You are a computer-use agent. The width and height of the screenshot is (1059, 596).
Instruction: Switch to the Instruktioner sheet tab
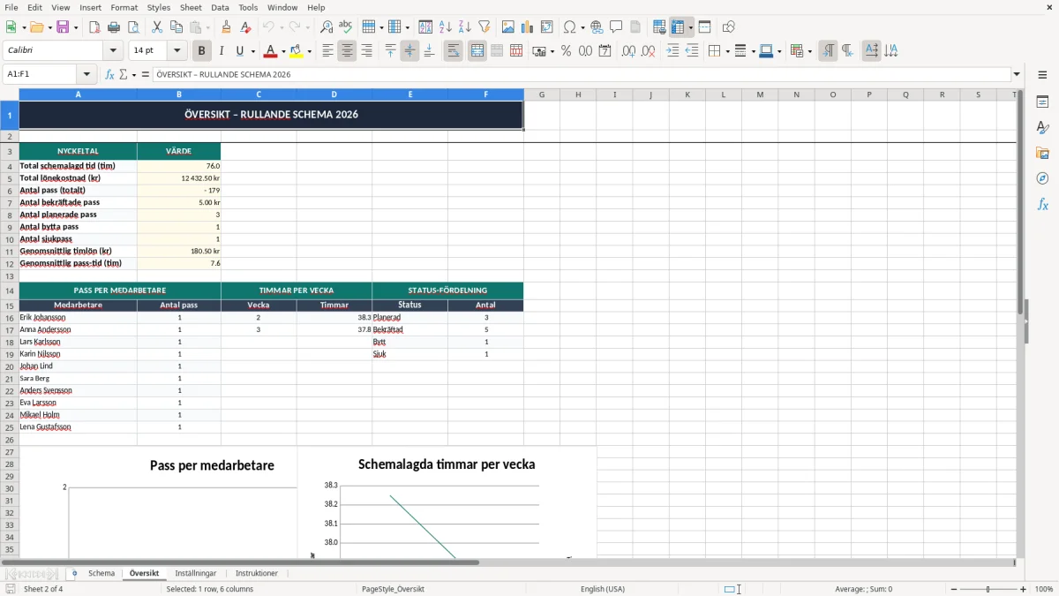(257, 573)
